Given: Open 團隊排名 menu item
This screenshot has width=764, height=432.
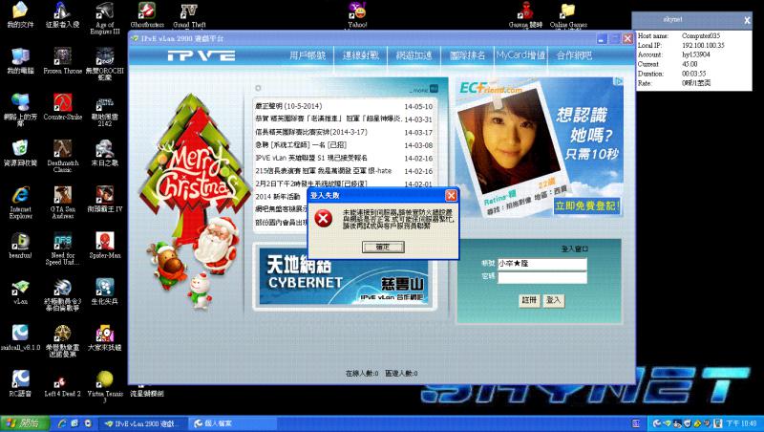Looking at the screenshot, I should (468, 55).
